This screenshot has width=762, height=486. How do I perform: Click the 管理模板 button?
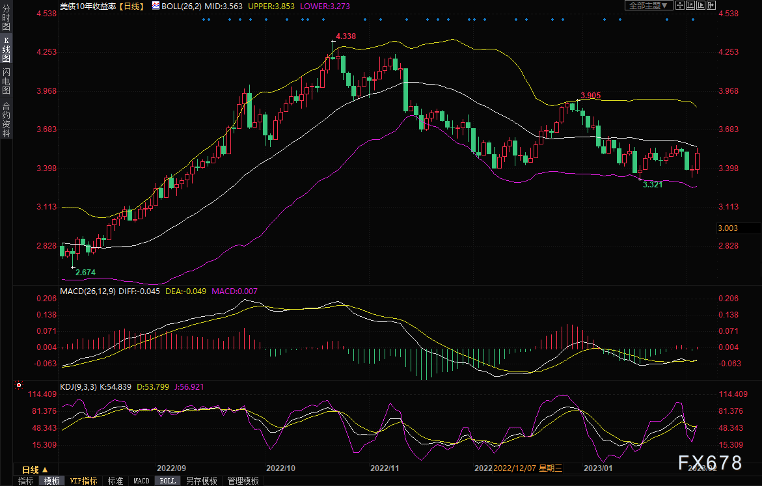point(243,481)
